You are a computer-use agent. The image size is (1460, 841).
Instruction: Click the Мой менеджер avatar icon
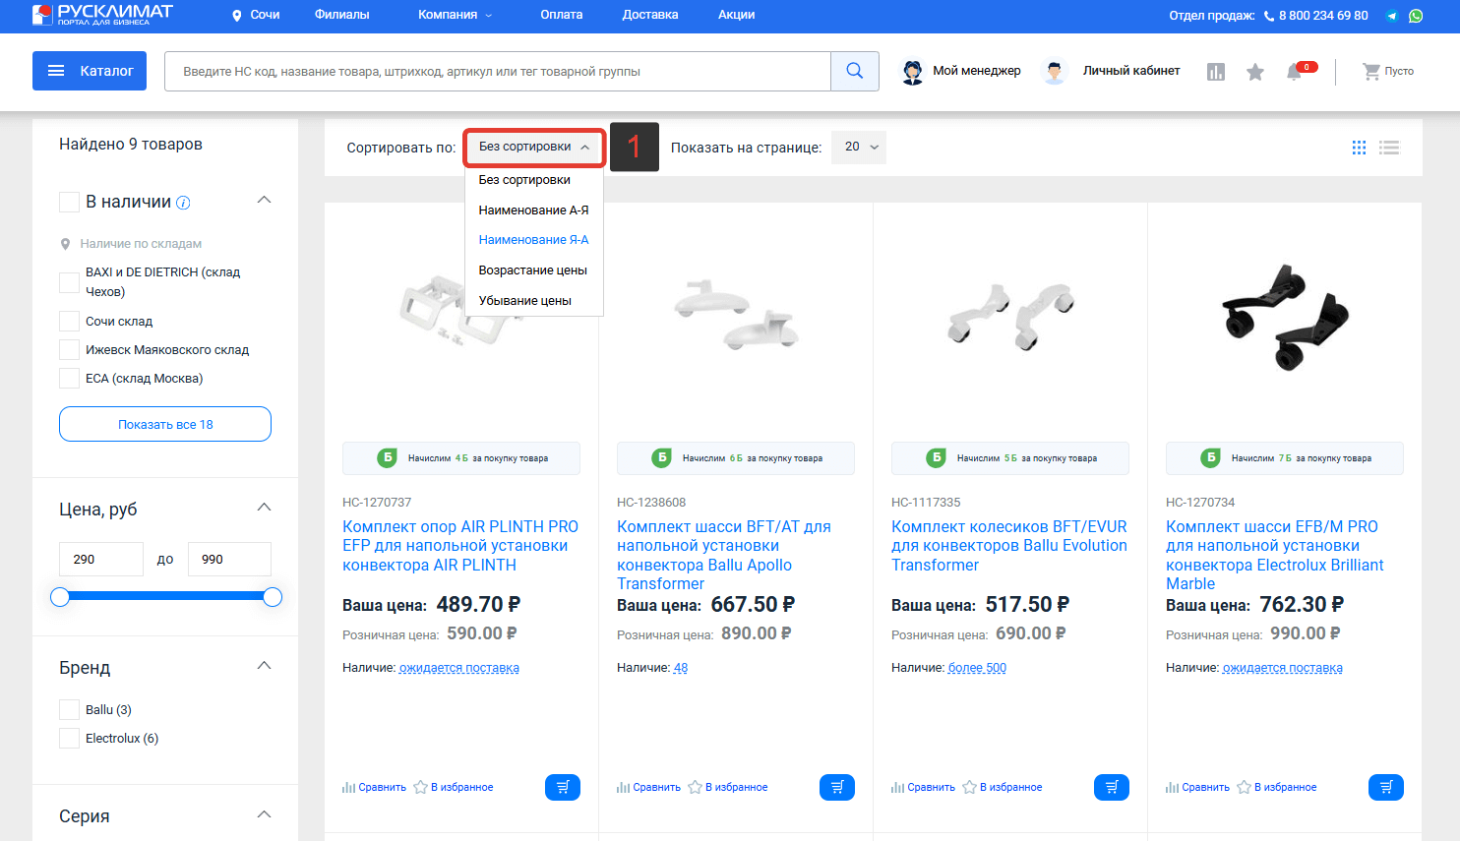913,71
